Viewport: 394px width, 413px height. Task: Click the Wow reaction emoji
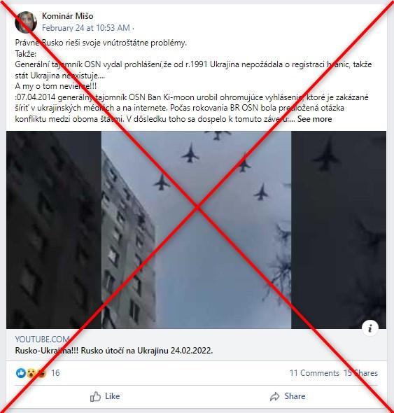tap(31, 373)
